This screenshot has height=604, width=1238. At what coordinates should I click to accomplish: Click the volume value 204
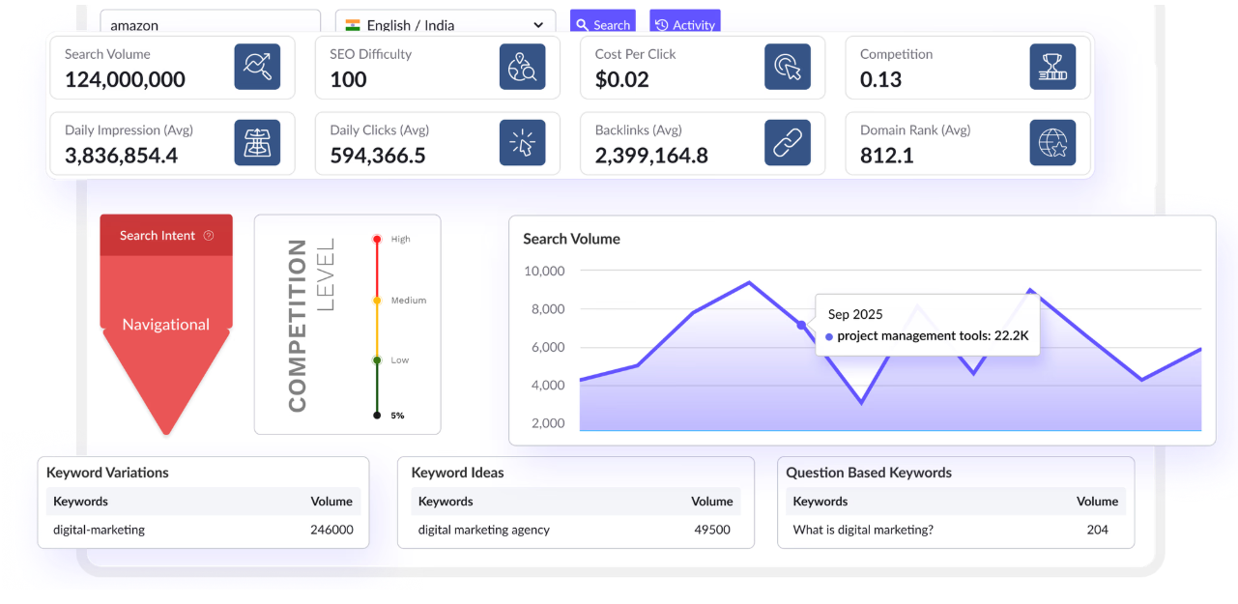[1097, 530]
